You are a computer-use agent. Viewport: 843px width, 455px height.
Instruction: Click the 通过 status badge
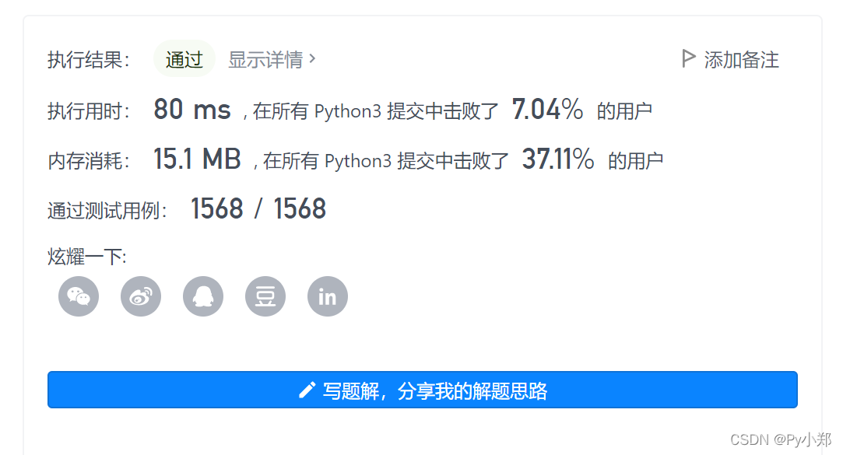[x=184, y=58]
